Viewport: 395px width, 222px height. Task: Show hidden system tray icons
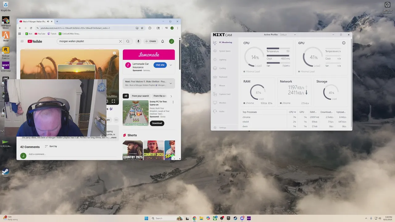tap(366, 218)
